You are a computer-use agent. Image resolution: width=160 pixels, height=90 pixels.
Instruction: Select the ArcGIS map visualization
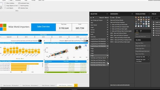(146, 26)
